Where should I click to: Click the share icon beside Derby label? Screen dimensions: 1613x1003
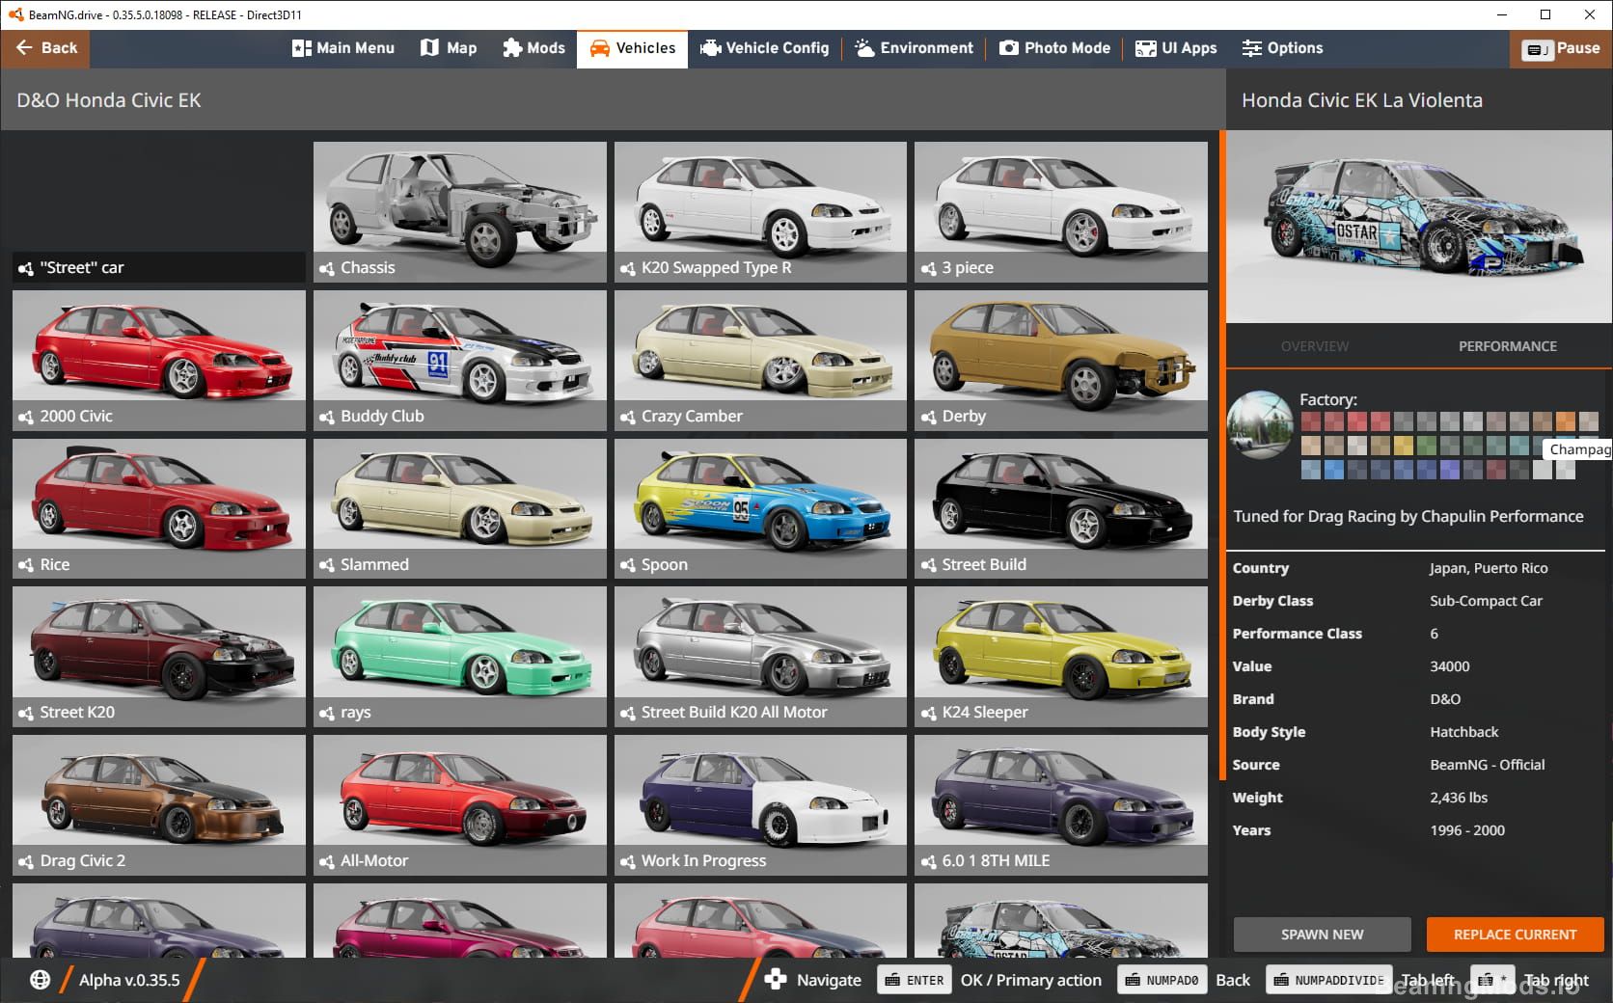(928, 417)
